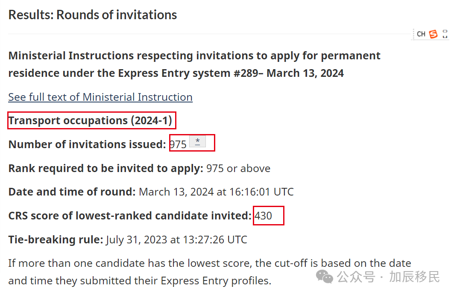Image resolution: width=454 pixels, height=295 pixels.
Task: Click the CRS score value 430
Action: click(x=264, y=216)
